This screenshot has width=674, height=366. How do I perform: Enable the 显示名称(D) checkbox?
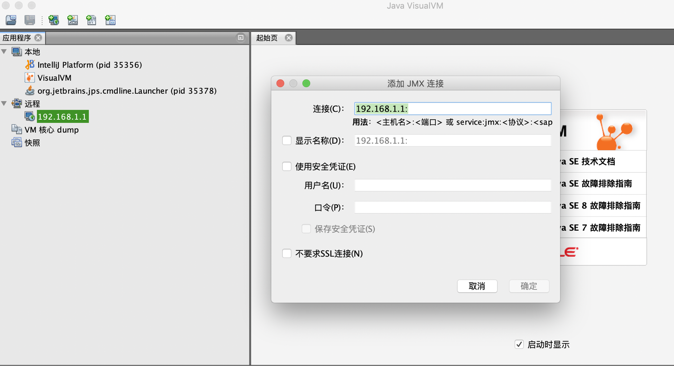(x=287, y=140)
